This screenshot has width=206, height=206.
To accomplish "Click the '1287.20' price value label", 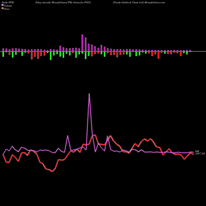I will click(200, 154).
